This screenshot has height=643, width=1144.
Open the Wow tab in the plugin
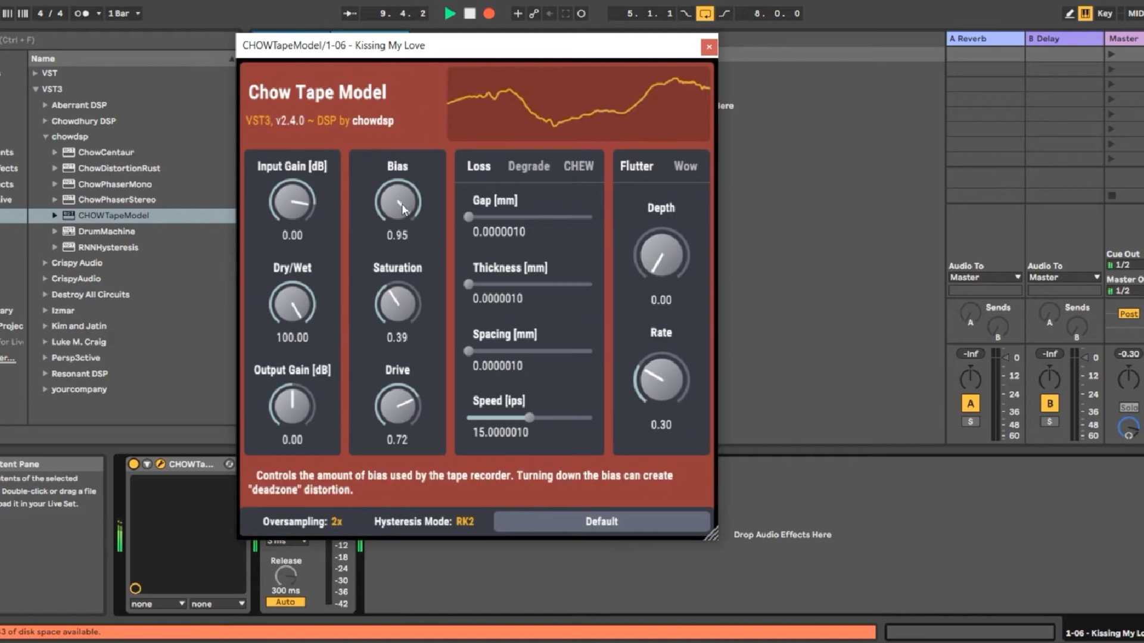685,166
